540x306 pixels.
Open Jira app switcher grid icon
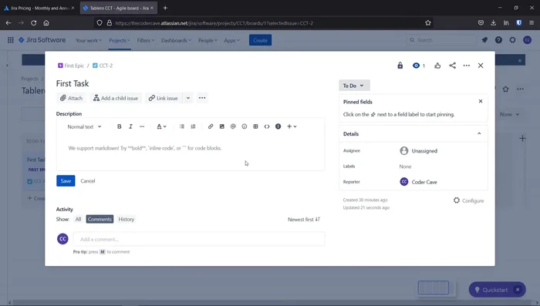(x=11, y=40)
